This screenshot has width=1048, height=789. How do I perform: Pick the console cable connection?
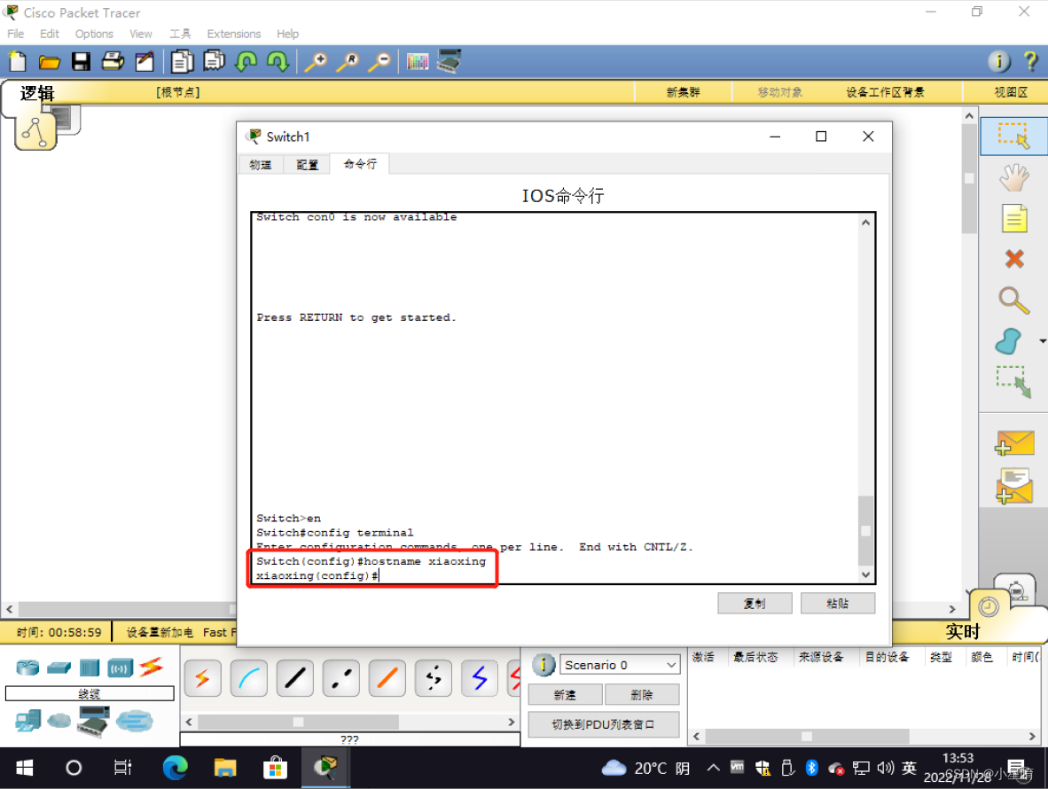(248, 678)
